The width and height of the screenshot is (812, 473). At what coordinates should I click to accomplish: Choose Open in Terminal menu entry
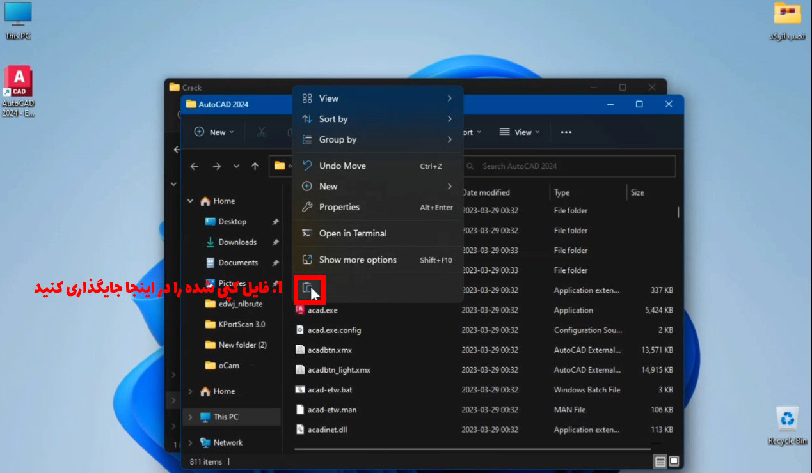click(x=353, y=233)
